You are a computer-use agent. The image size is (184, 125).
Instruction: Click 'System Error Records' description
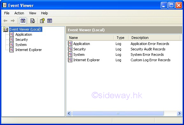(x=147, y=55)
